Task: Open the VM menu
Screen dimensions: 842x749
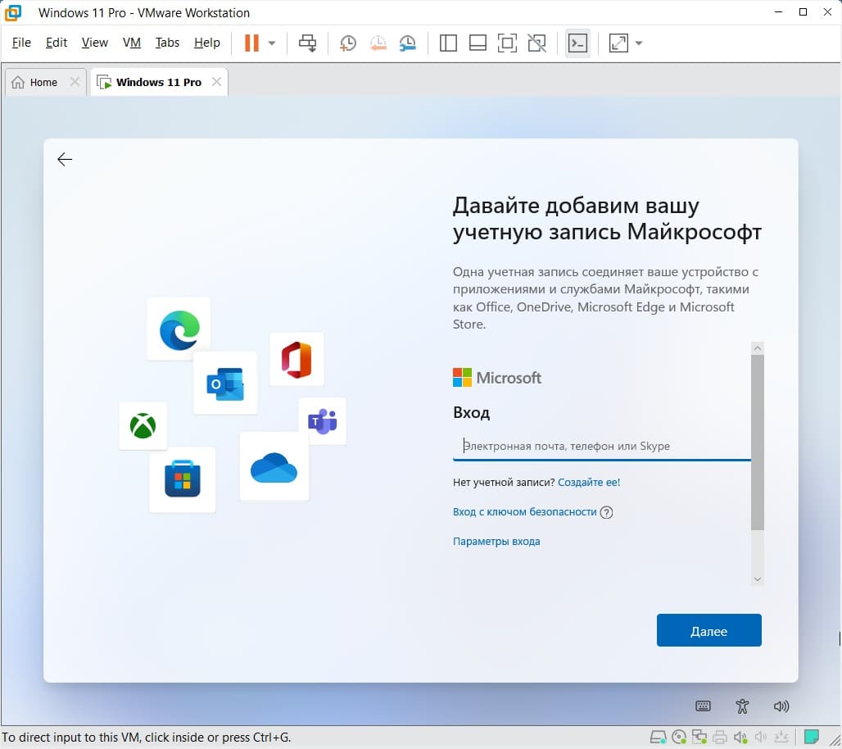Action: click(132, 43)
